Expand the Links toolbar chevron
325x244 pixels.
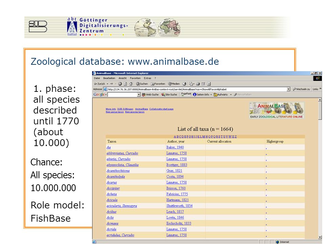[320, 88]
